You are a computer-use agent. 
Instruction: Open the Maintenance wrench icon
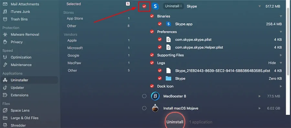[5, 65]
